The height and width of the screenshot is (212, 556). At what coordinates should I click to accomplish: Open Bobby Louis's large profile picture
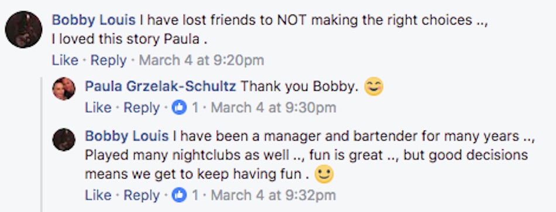click(x=24, y=29)
